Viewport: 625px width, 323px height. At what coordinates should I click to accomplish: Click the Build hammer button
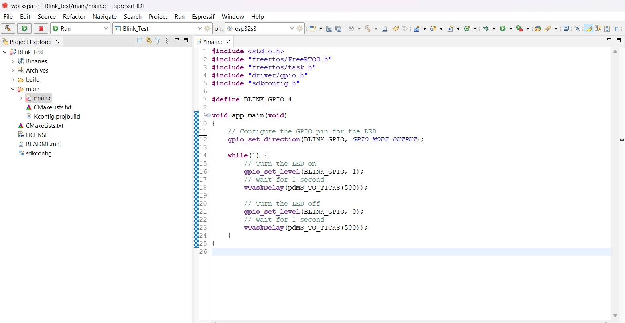(8, 28)
